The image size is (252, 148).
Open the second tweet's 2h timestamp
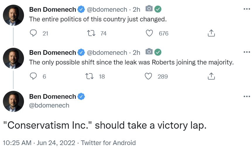(136, 53)
